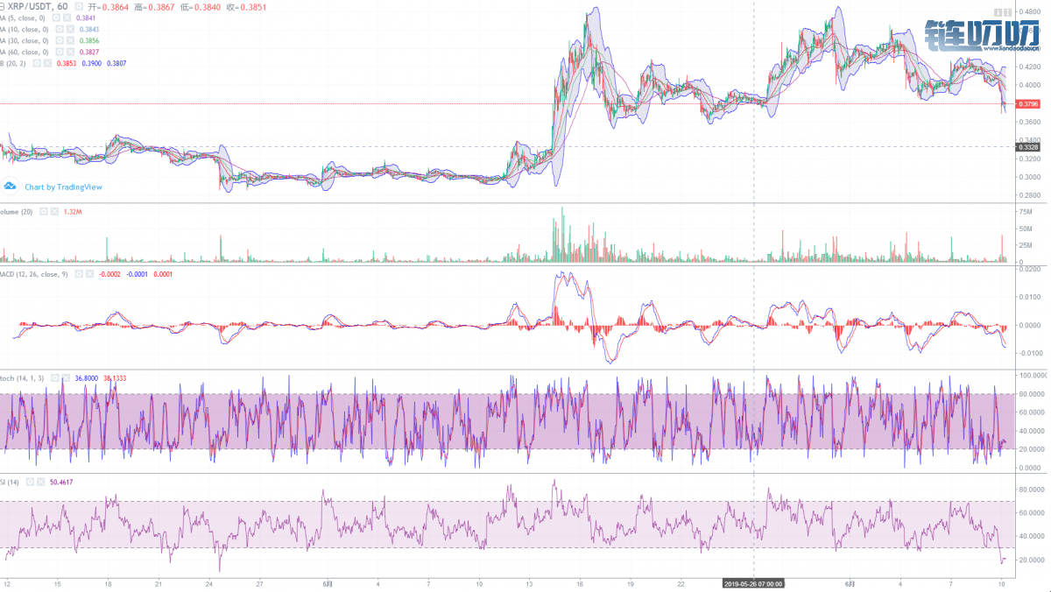Viewport: 1051px width, 592px height.
Task: Remove the MA (60, close, 0) indicator
Action: click(x=70, y=52)
